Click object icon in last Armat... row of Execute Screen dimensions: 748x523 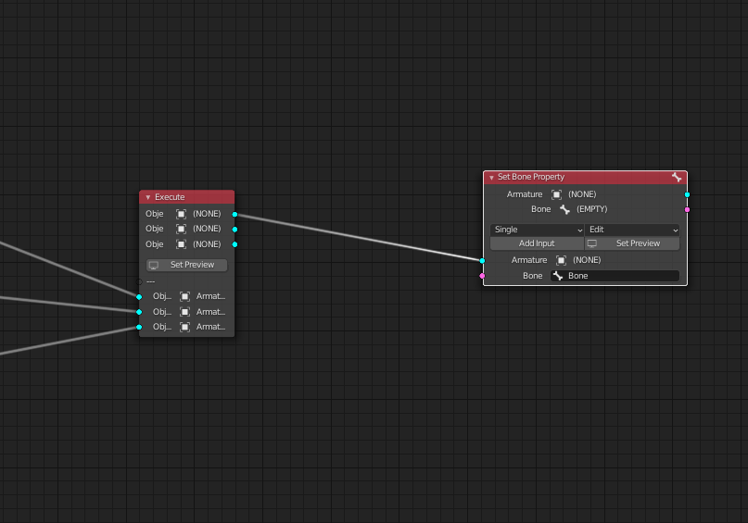click(184, 327)
